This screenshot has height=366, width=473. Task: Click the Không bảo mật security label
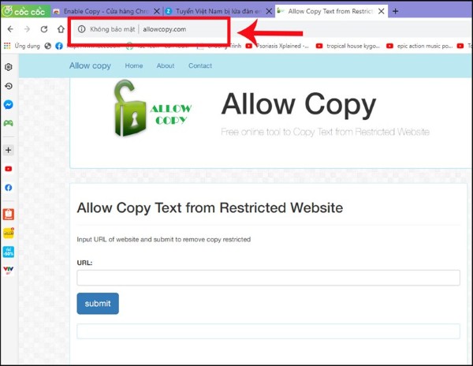pyautogui.click(x=113, y=29)
